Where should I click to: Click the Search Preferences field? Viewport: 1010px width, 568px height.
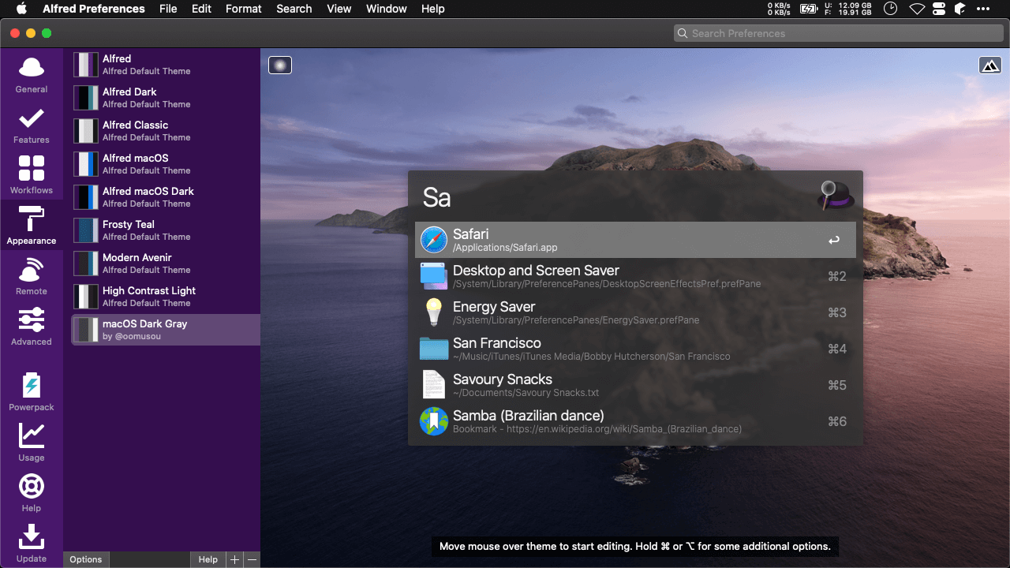[838, 33]
